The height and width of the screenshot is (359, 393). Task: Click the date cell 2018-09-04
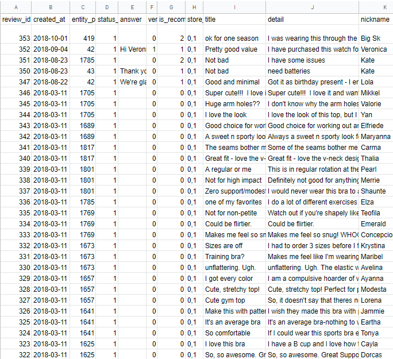[x=51, y=49]
